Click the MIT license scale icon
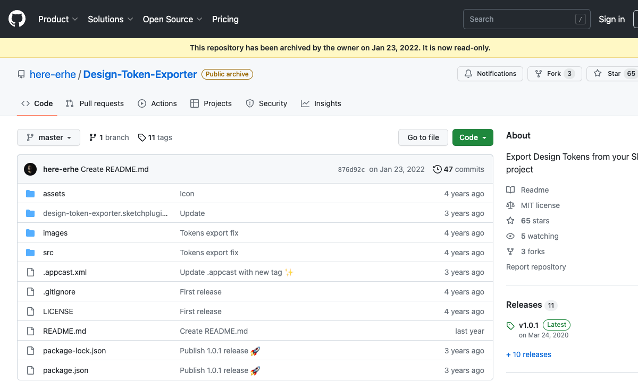Image resolution: width=638 pixels, height=382 pixels. tap(510, 205)
